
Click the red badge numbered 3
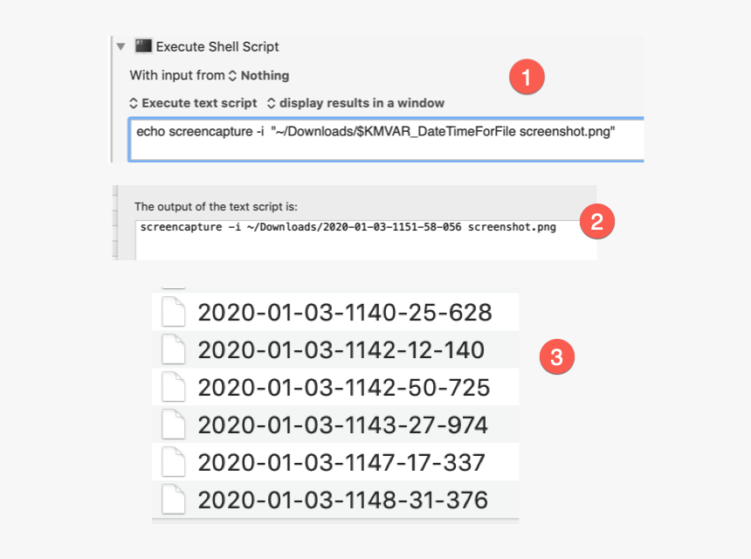click(557, 355)
